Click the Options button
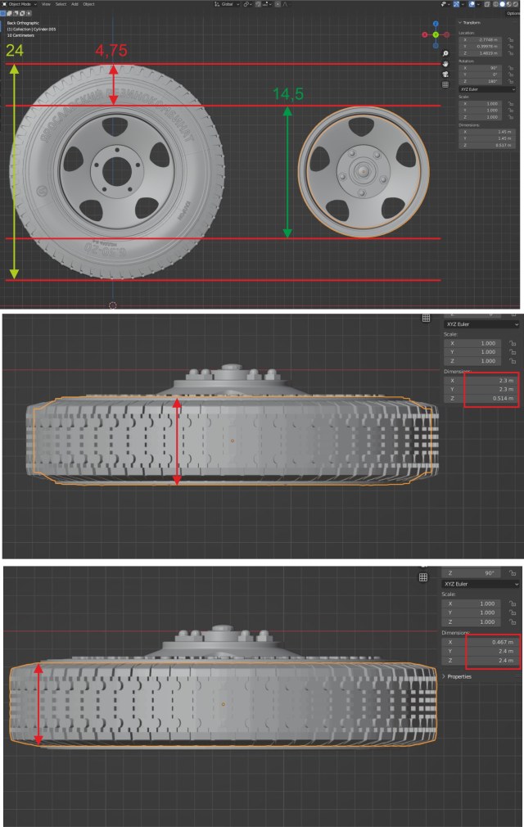Screen dimensions: 524x827 coord(513,13)
